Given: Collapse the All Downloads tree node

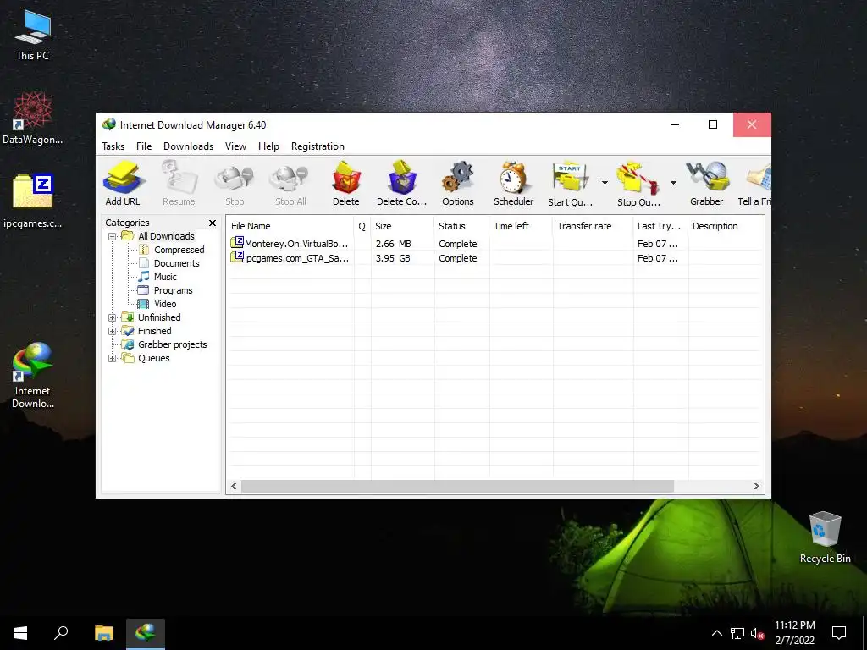Looking at the screenshot, I should (113, 237).
